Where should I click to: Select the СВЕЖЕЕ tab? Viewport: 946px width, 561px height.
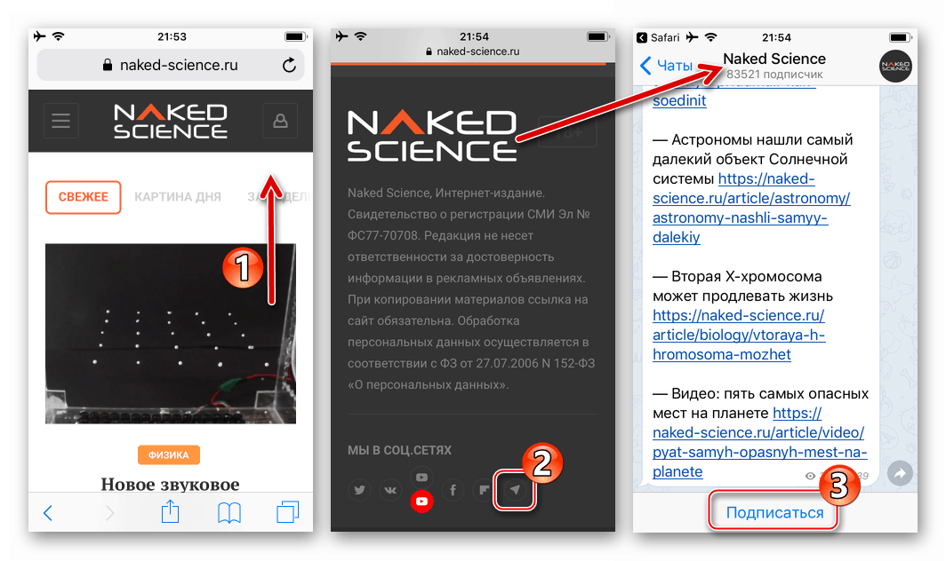84,197
